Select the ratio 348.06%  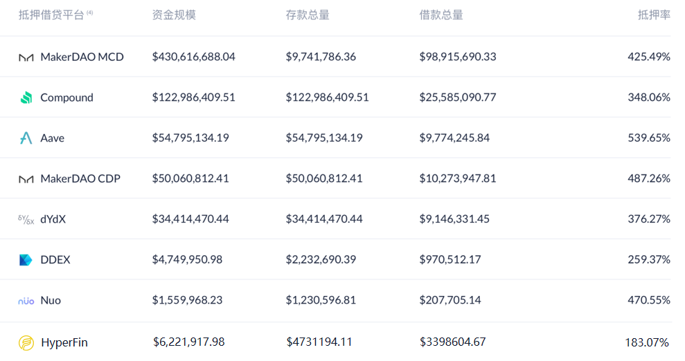point(649,98)
